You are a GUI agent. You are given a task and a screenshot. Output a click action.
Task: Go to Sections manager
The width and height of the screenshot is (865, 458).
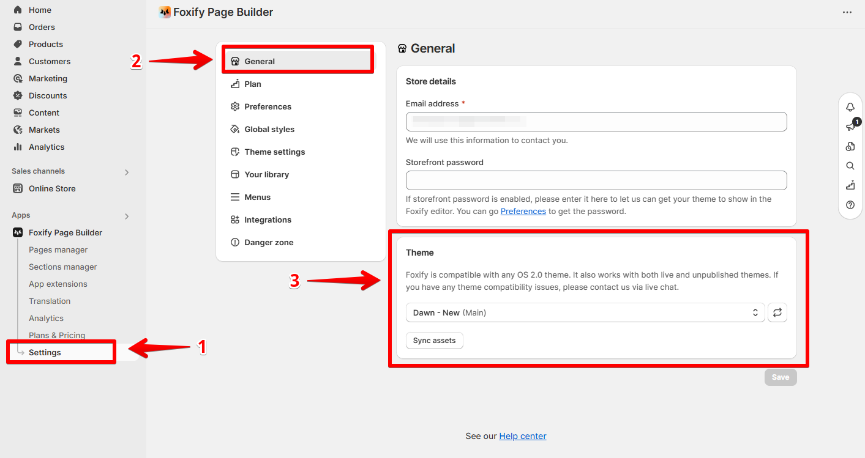[x=63, y=267]
